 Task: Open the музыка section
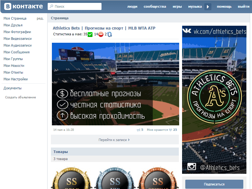pyautogui.click(x=195, y=6)
